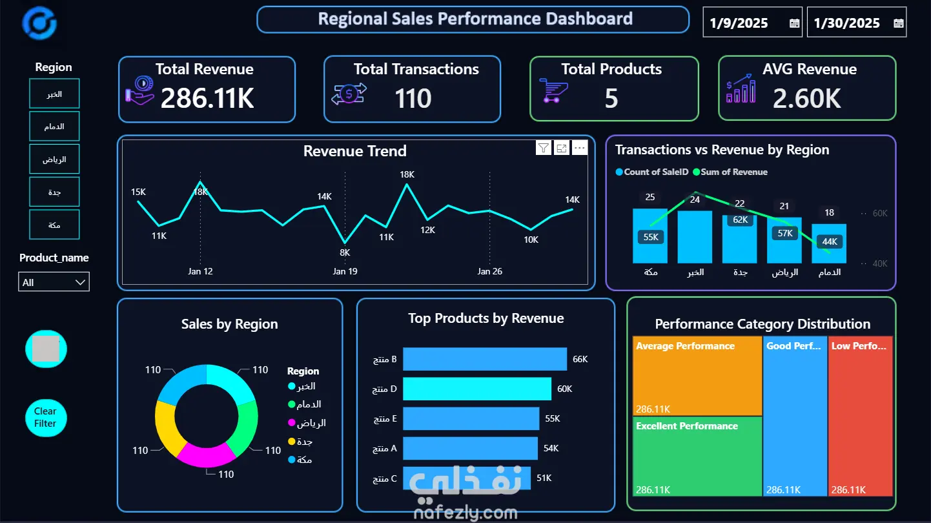Click the Clear Filter button
931x523 pixels.
(45, 418)
